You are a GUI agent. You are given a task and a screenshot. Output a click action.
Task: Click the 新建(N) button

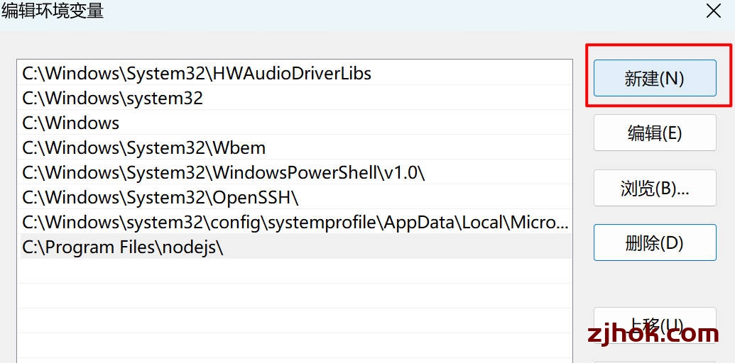click(x=655, y=78)
